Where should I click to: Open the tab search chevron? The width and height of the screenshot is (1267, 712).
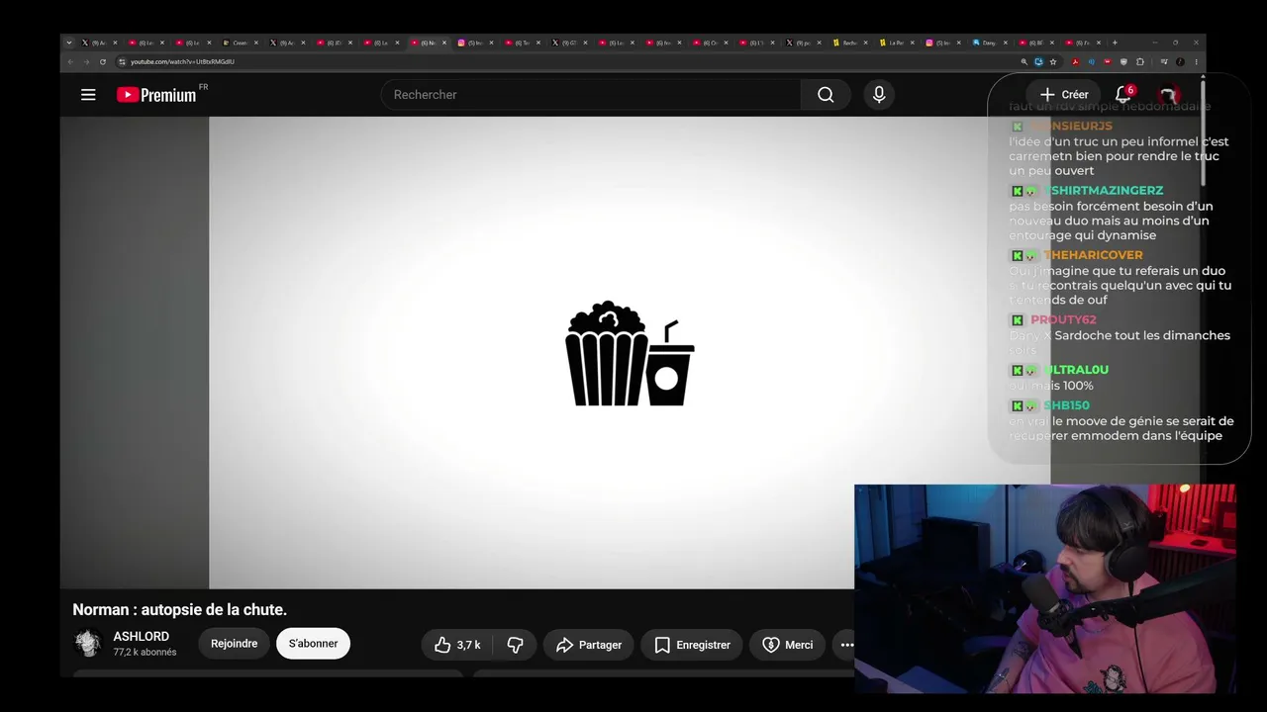point(68,43)
